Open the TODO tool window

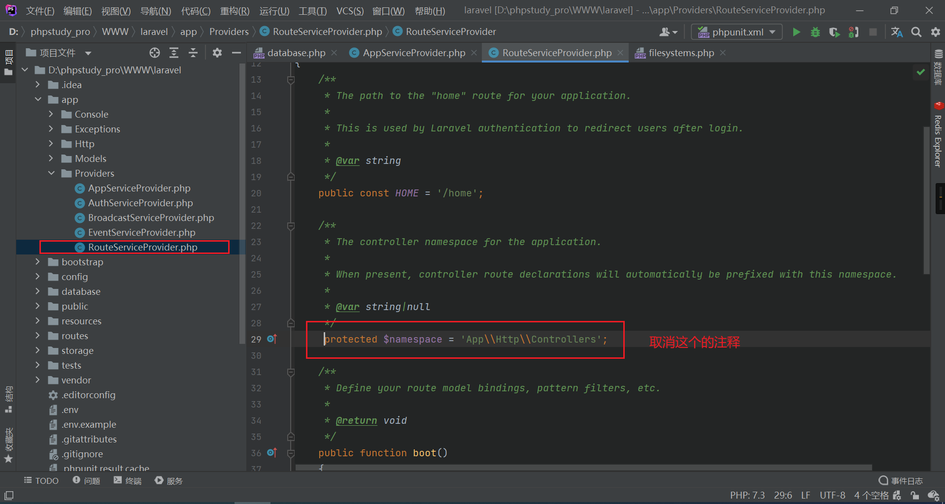point(41,480)
